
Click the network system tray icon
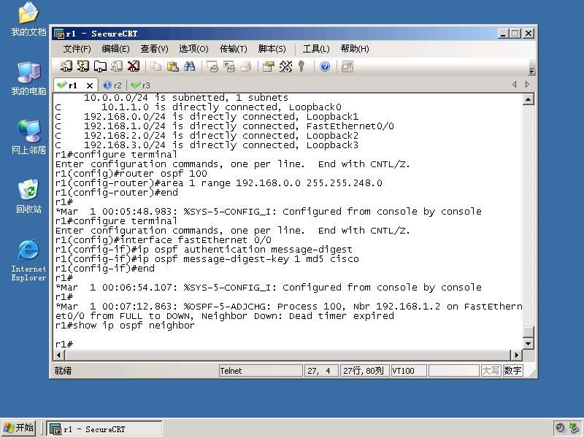coord(574,429)
